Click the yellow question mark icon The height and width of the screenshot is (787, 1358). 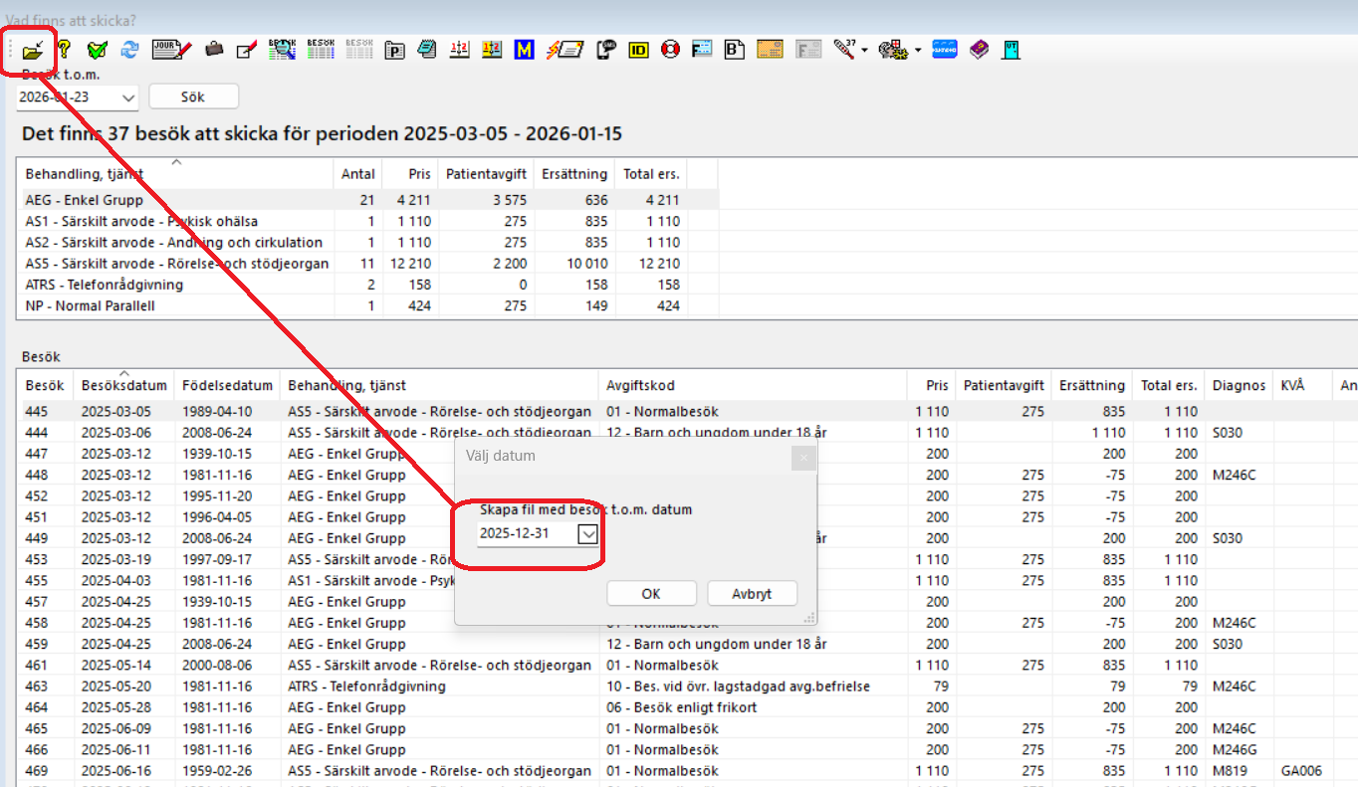65,49
